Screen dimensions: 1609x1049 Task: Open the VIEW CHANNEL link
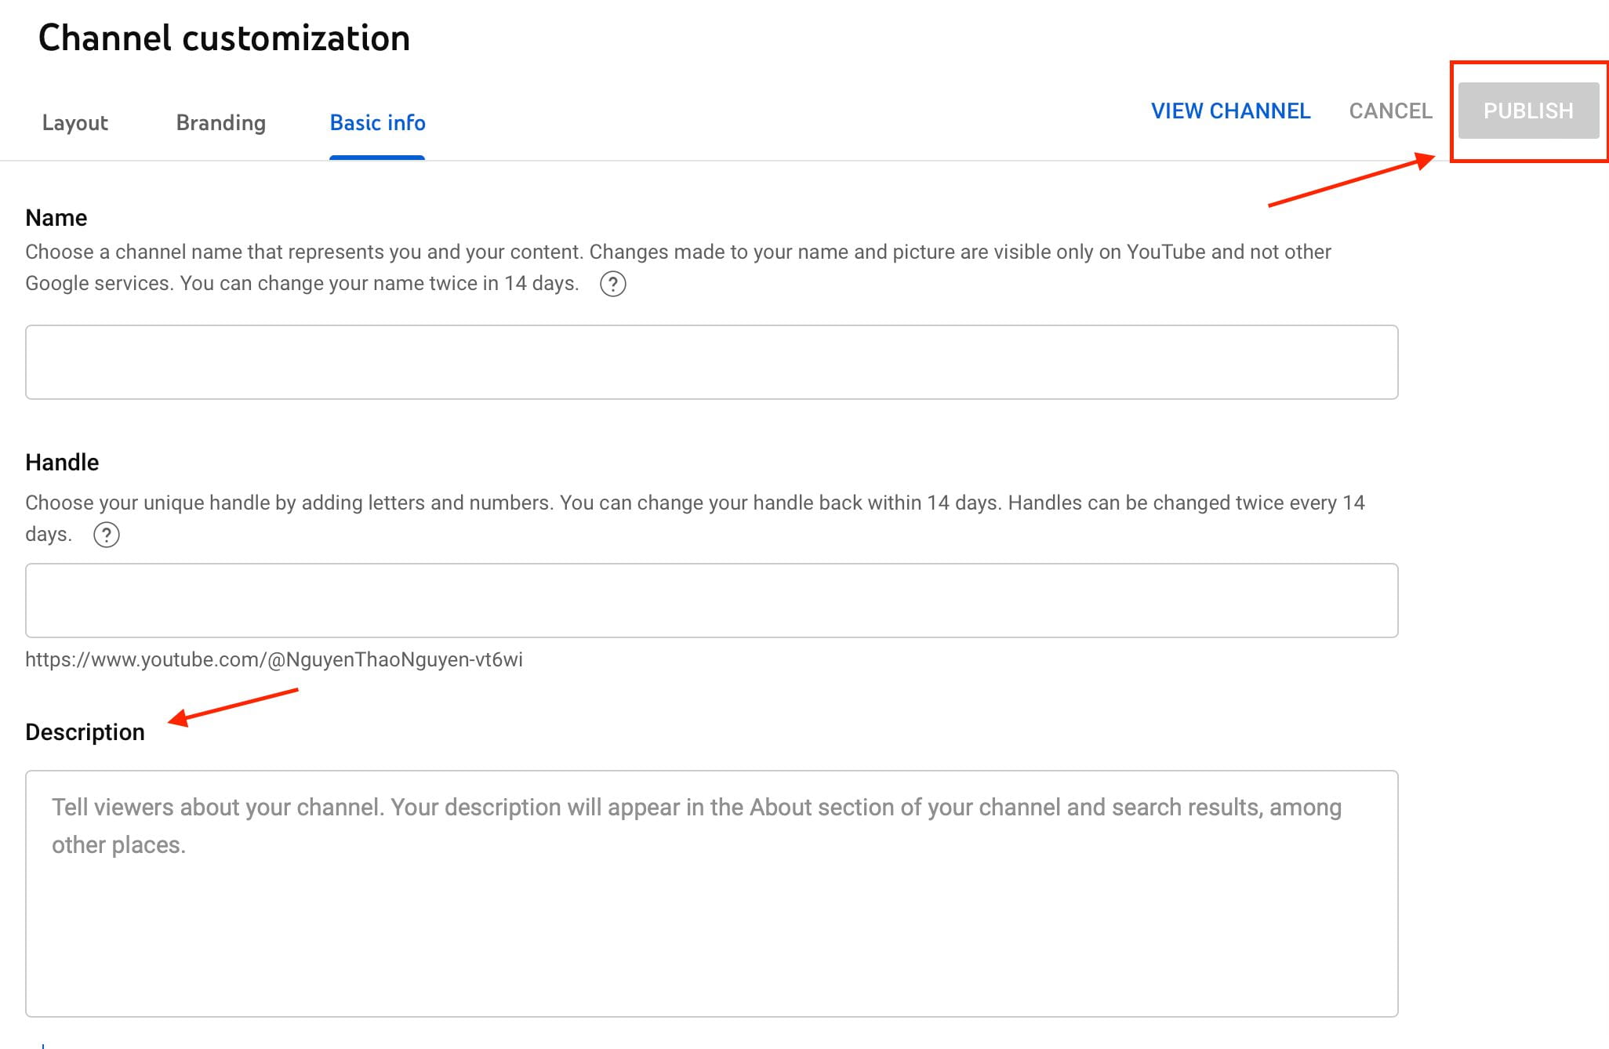tap(1230, 111)
